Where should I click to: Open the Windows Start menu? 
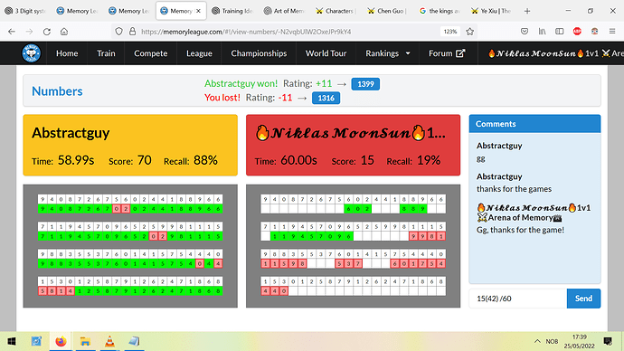[12, 341]
